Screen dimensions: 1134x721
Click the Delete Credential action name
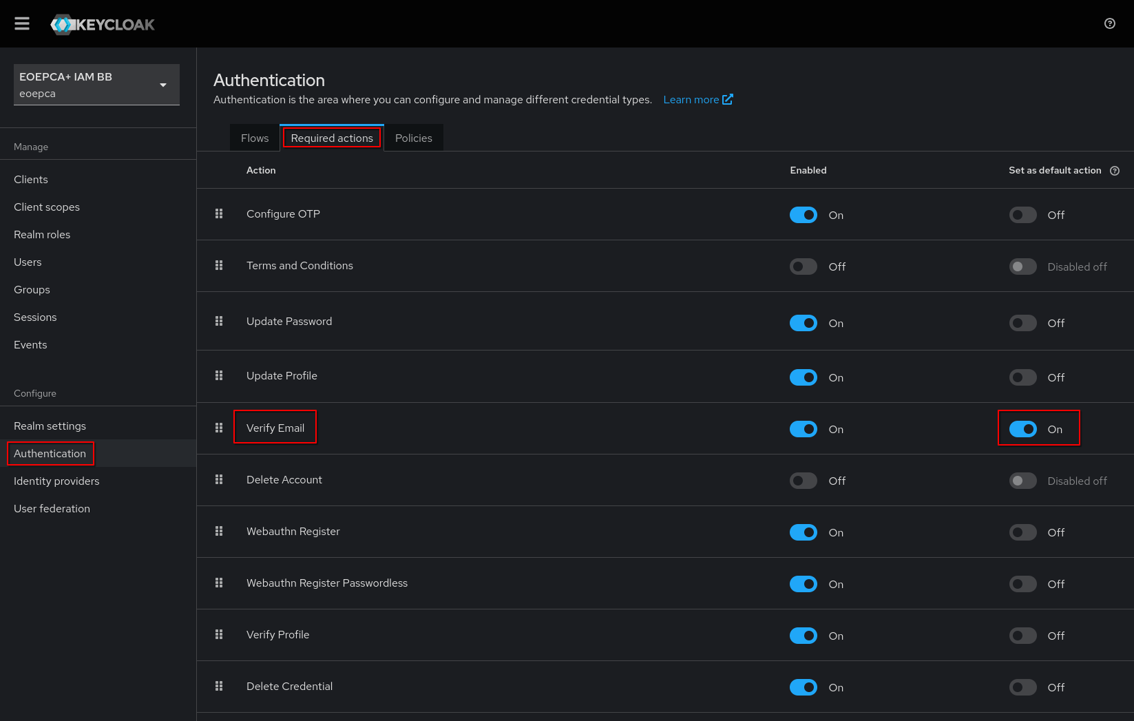click(x=289, y=686)
